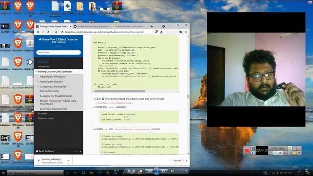Click the bookmark icon beside address bar
The width and height of the screenshot is (313, 176).
(x=56, y=32)
